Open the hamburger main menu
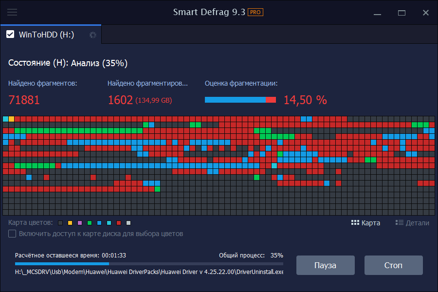The width and height of the screenshot is (438, 292). [x=12, y=12]
